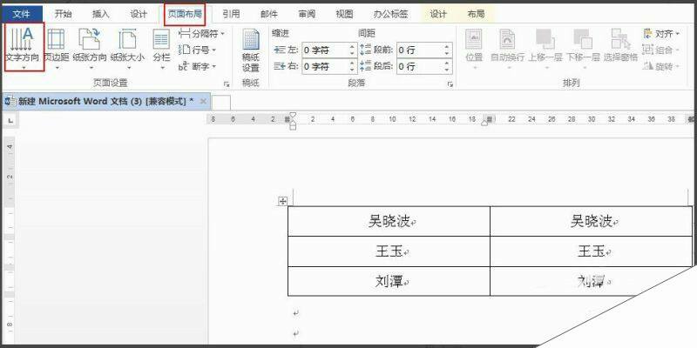Select the right column cell 刘潭
The height and width of the screenshot is (348, 697).
[x=592, y=281]
